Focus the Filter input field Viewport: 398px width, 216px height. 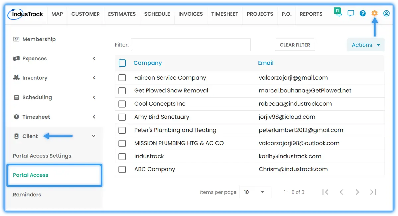coord(191,45)
